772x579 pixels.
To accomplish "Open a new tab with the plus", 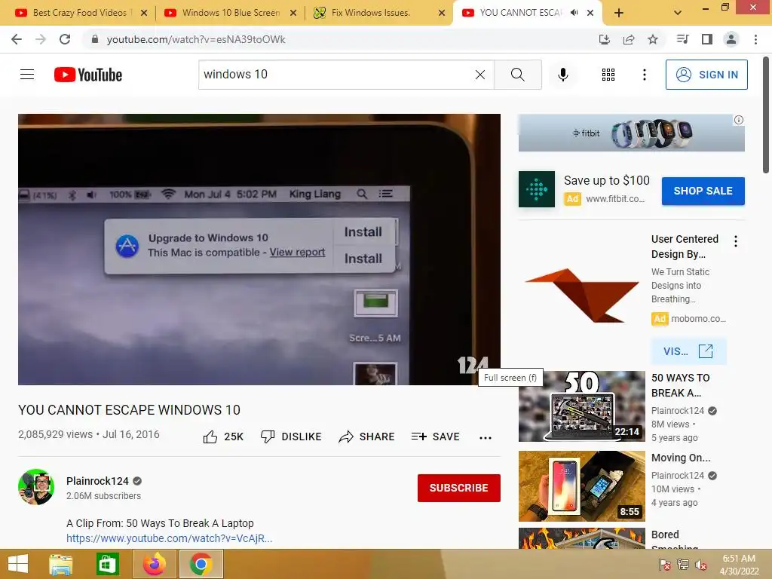I will point(619,14).
